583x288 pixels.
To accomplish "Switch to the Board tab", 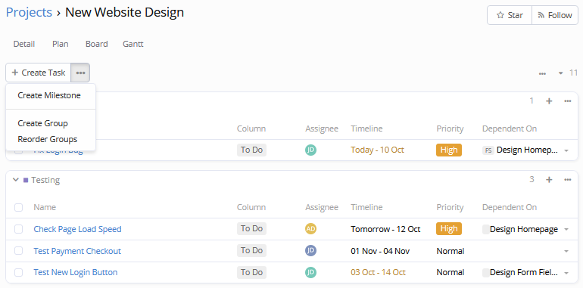I will click(x=97, y=44).
